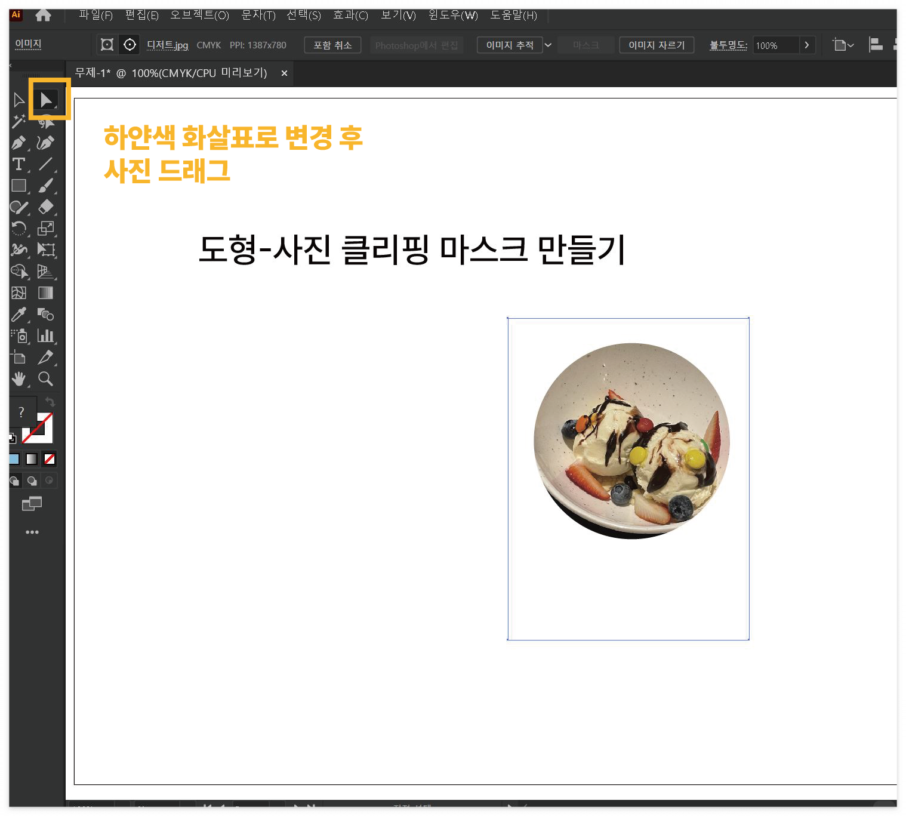Screen dimensions: 906x816
Task: Select the Shape Builder tool
Action: (x=19, y=272)
